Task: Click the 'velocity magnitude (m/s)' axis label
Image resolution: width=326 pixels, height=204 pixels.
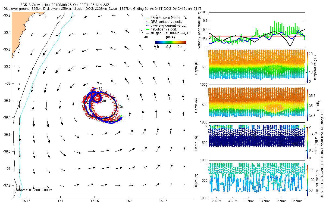Action: [200, 30]
